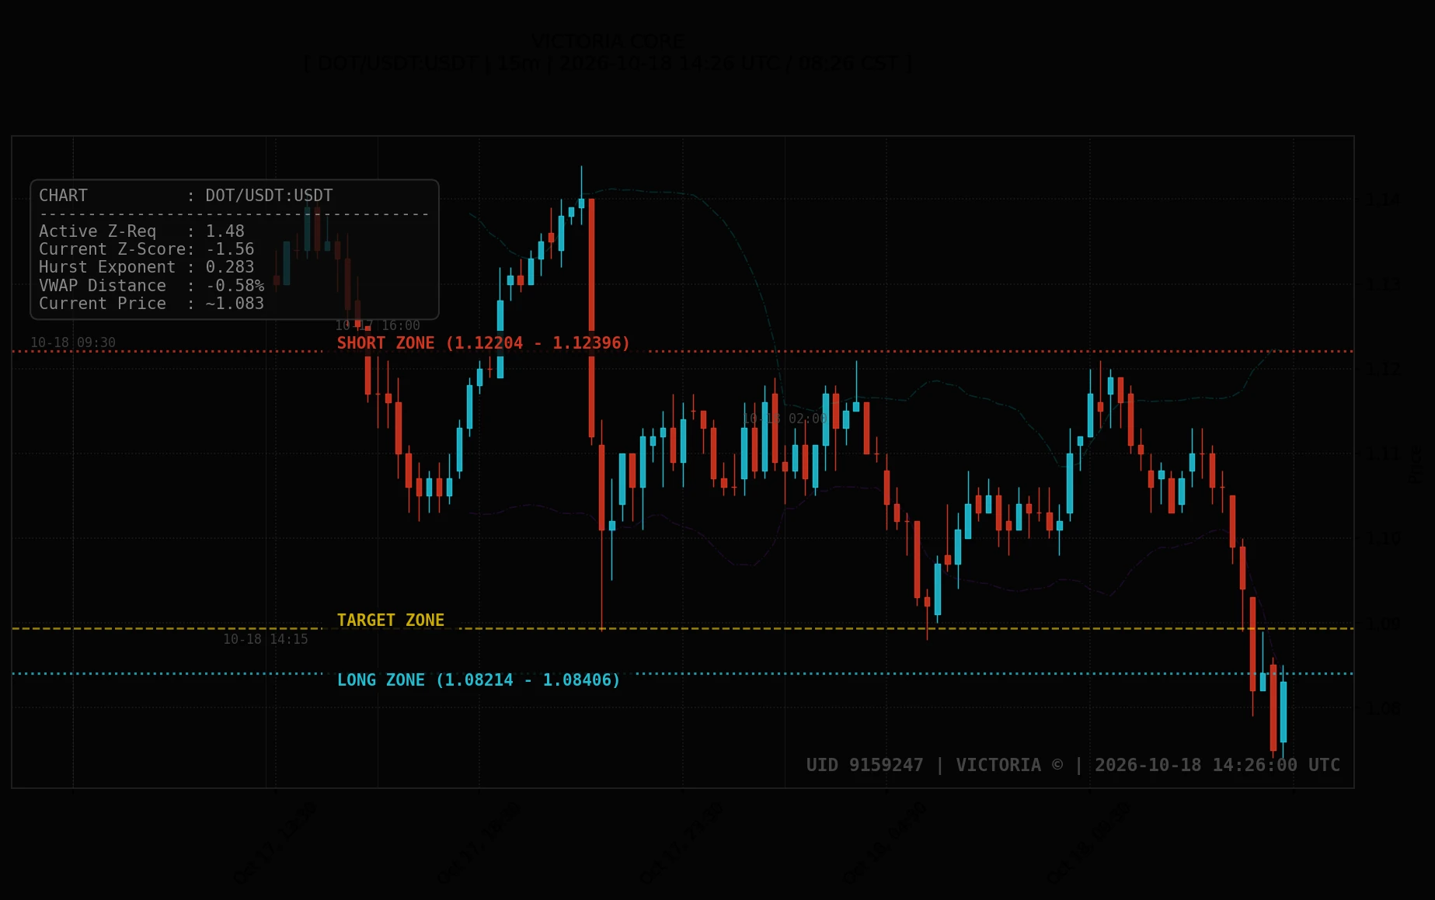
Task: Select the 10-18 14:15 timestamp marker
Action: 266,639
